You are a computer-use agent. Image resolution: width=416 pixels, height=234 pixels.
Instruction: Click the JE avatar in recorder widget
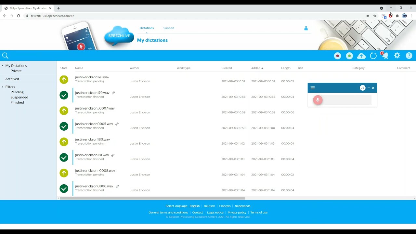coord(363,88)
